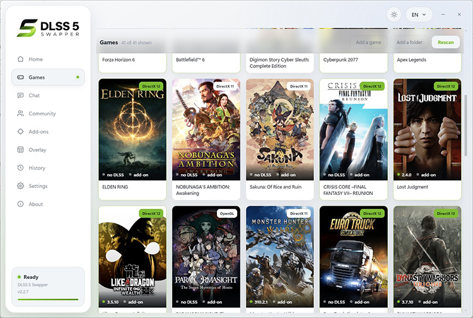The width and height of the screenshot is (473, 318).
Task: Click the About info icon
Action: [x=20, y=204]
